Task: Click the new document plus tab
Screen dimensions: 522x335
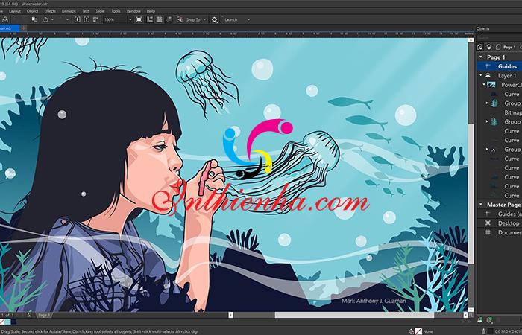Action: tap(23, 28)
